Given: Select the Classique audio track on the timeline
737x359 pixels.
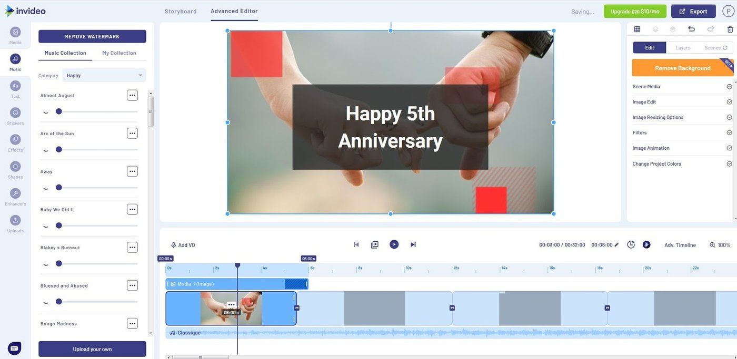Looking at the screenshot, I should 190,333.
